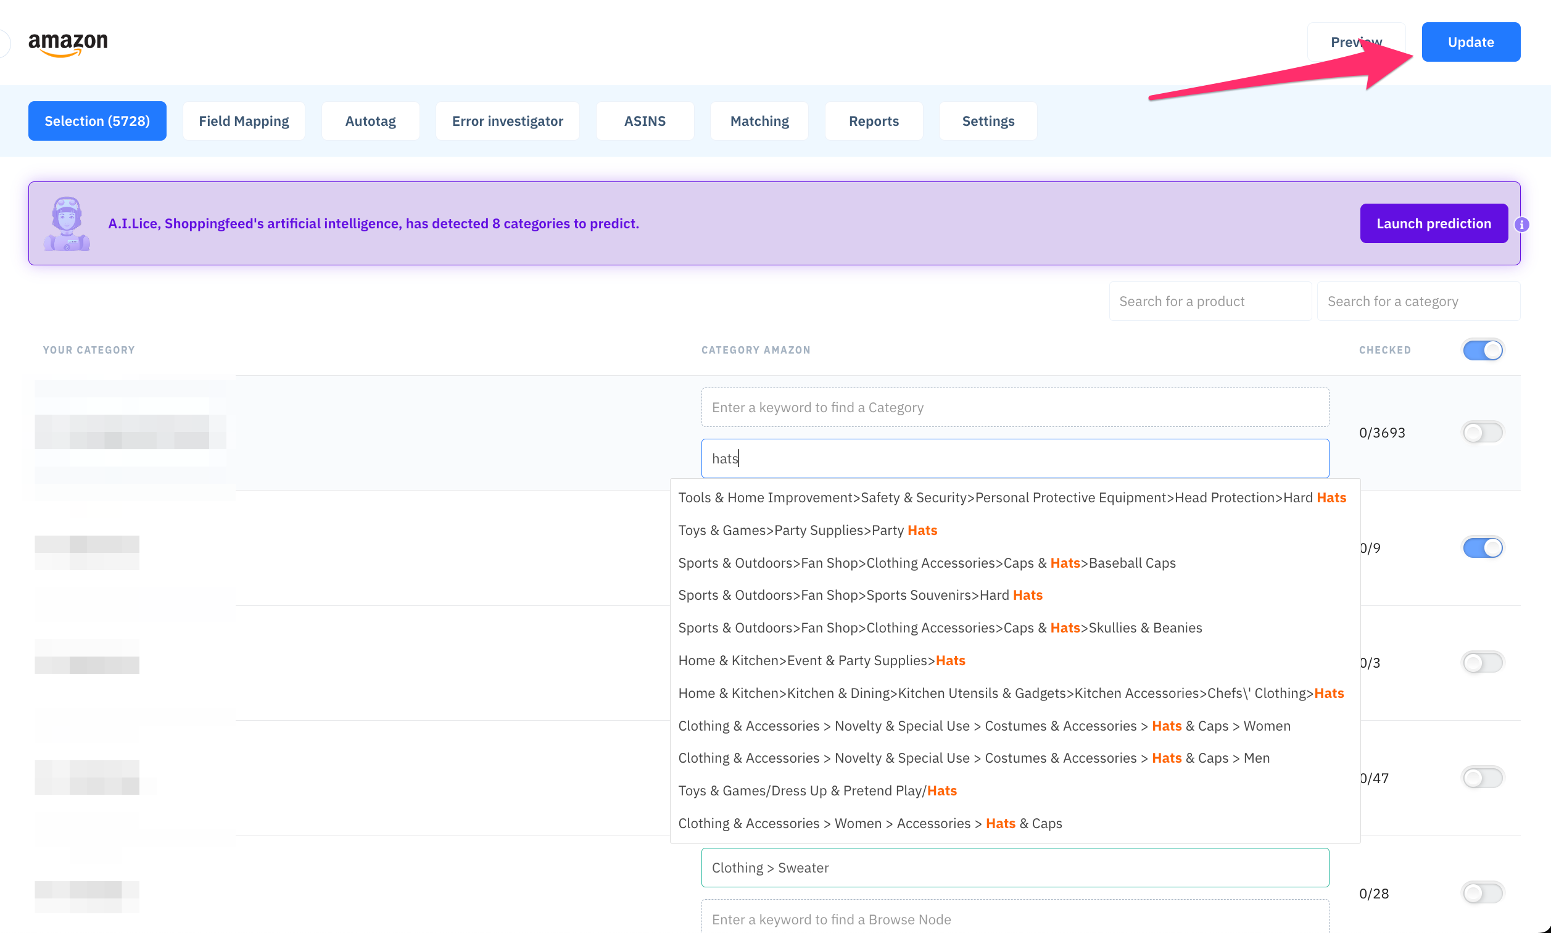Screen dimensions: 1551x933
Task: Open the ASINS tab
Action: point(645,121)
